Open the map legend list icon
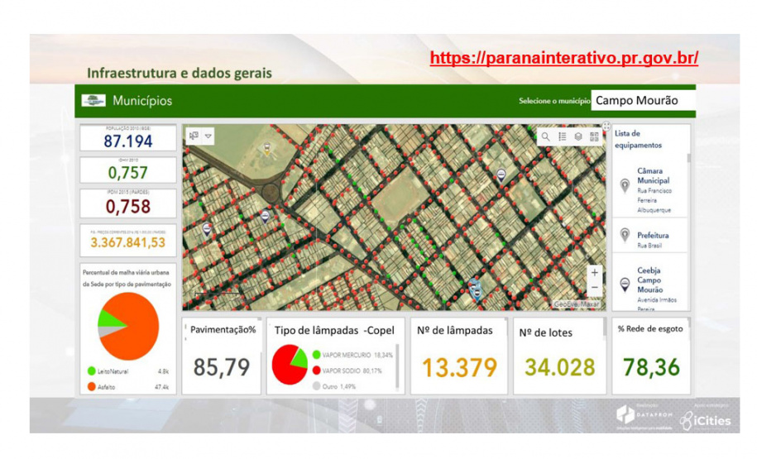Viewport: 757px width, 459px height. [563, 136]
